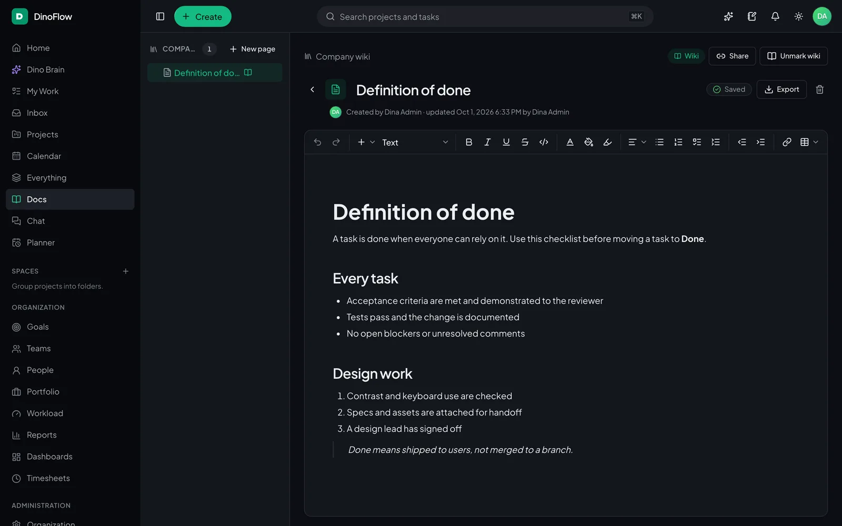This screenshot has height=526, width=842.
Task: Change the green document page icon
Action: click(336, 89)
